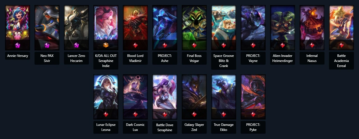Click the red gem icon on the PROJECT: Pyke card
The height and width of the screenshot is (139, 359).
tap(253, 114)
